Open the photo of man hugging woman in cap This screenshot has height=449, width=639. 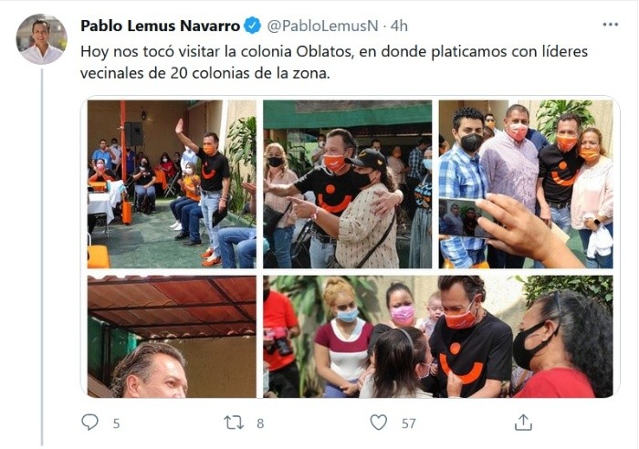[x=347, y=184]
